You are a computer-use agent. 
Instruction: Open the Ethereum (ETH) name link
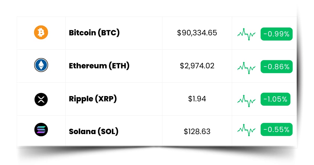tap(99, 66)
